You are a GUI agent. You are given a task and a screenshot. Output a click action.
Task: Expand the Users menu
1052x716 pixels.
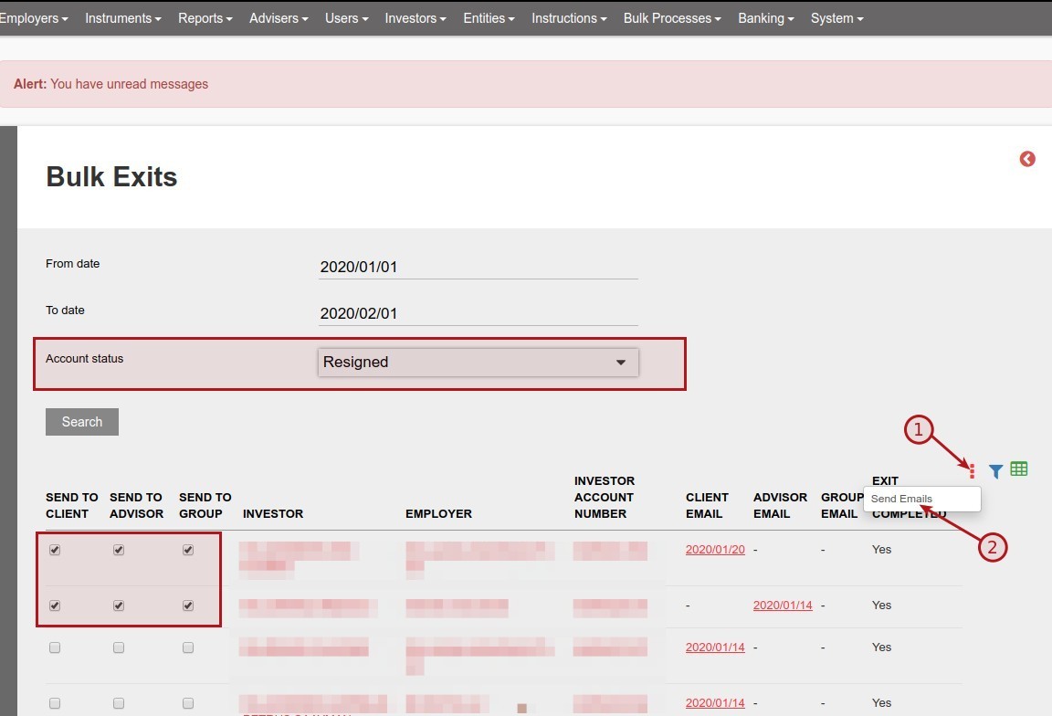[347, 18]
